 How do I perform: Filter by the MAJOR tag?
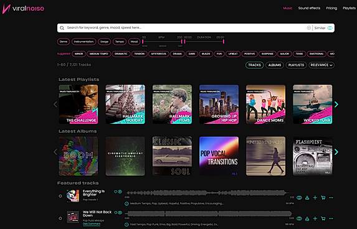pos(284,54)
